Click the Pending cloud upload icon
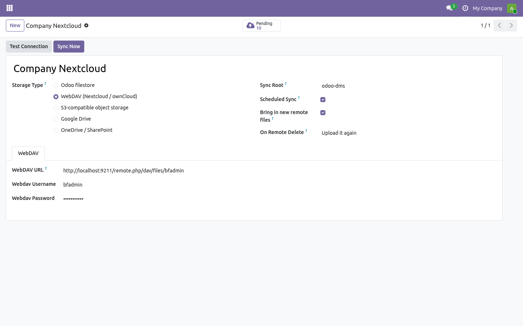 pos(250,25)
